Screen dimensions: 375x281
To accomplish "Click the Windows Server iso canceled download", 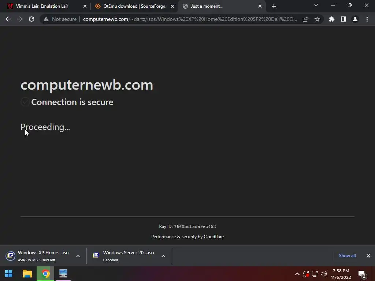I will pos(129,256).
